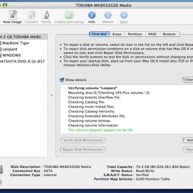193x193 pixels.
Task: Click the window title TOSHIBA MK8032GSX Media
Action: pos(103,5)
